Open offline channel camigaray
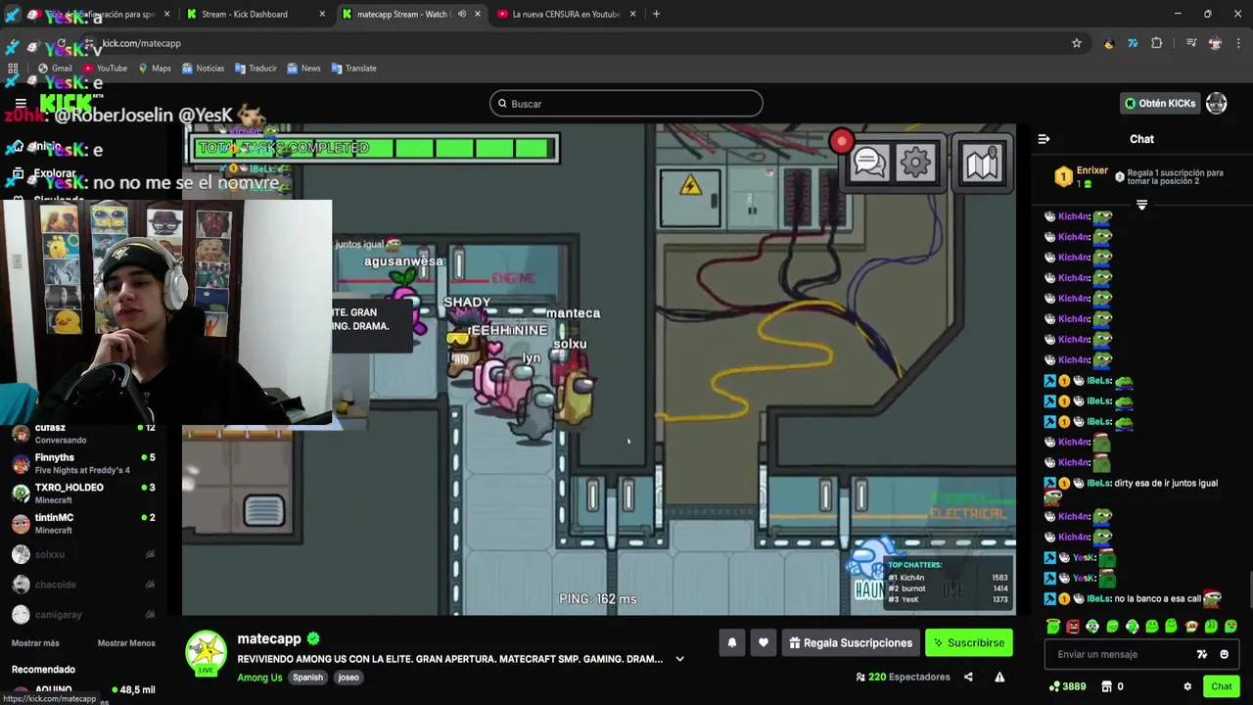The height and width of the screenshot is (705, 1253). 83,615
